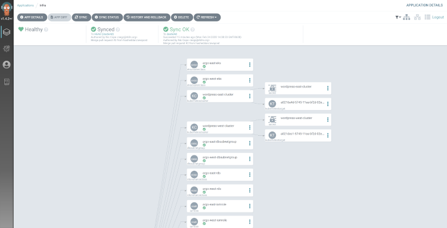This screenshot has height=228, width=447.
Task: Click the argo-east-dbsubnetgroup node icon
Action: tap(194, 143)
